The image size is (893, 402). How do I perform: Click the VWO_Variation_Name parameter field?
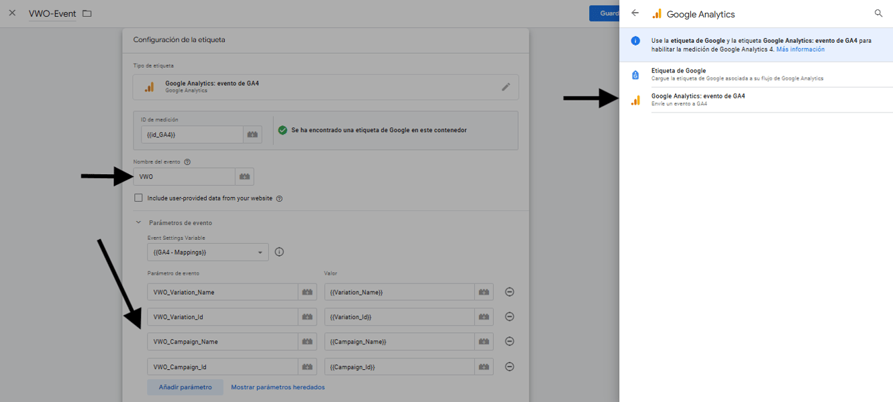coord(223,292)
